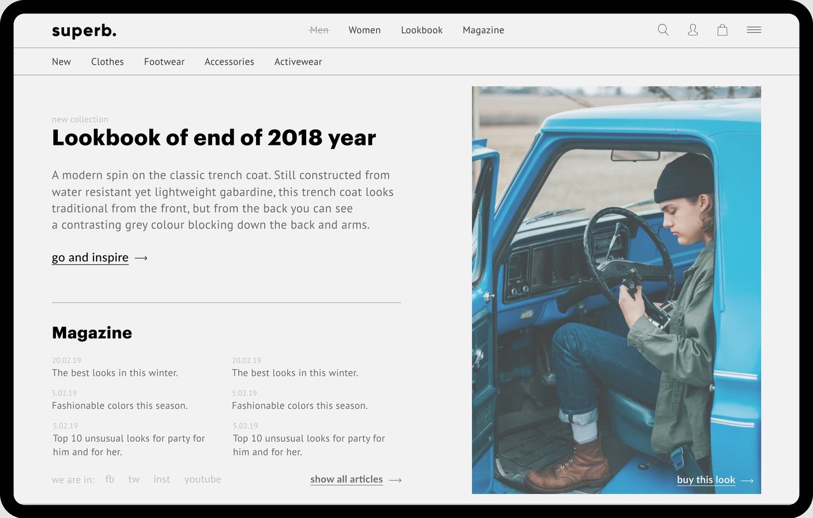Follow the go and inspire link

tap(90, 257)
